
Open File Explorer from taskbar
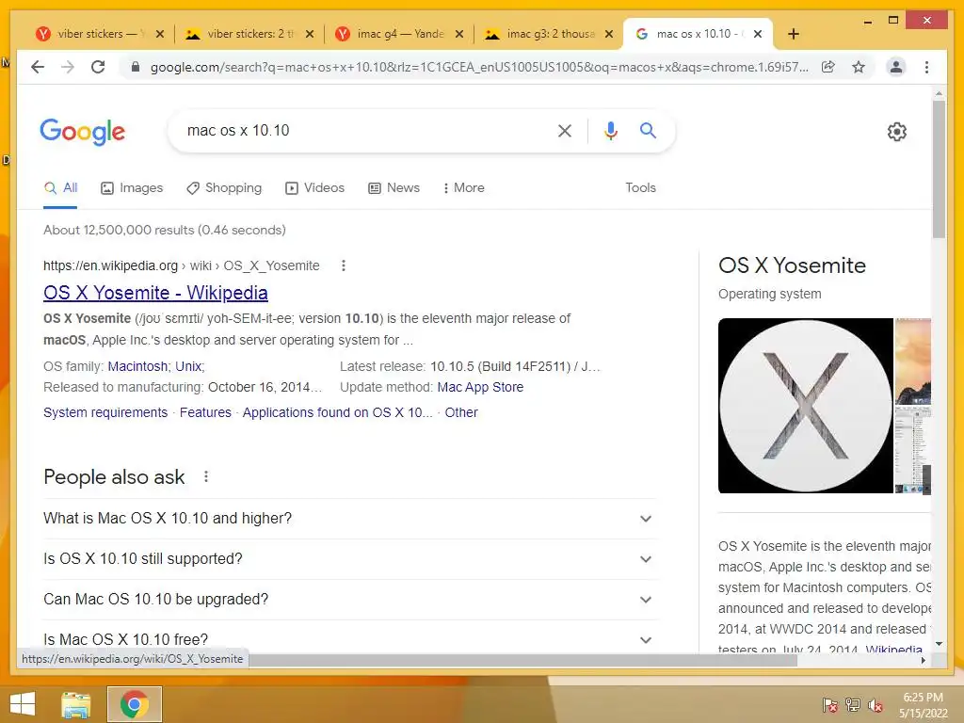pyautogui.click(x=75, y=704)
